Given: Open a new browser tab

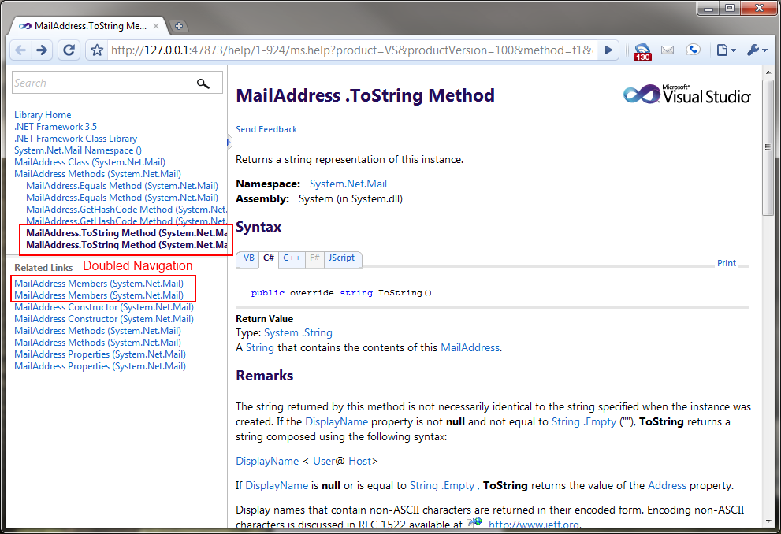Looking at the screenshot, I should 179,26.
